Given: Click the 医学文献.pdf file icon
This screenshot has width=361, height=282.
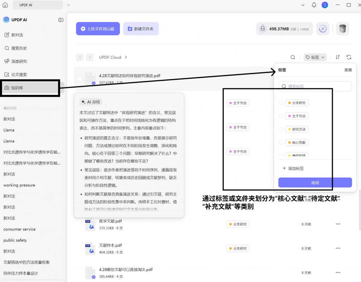Looking at the screenshot, I should 90,224.
